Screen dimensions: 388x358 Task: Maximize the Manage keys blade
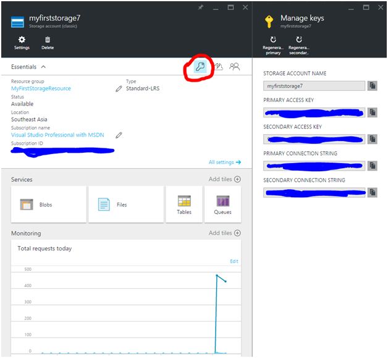(366, 7)
